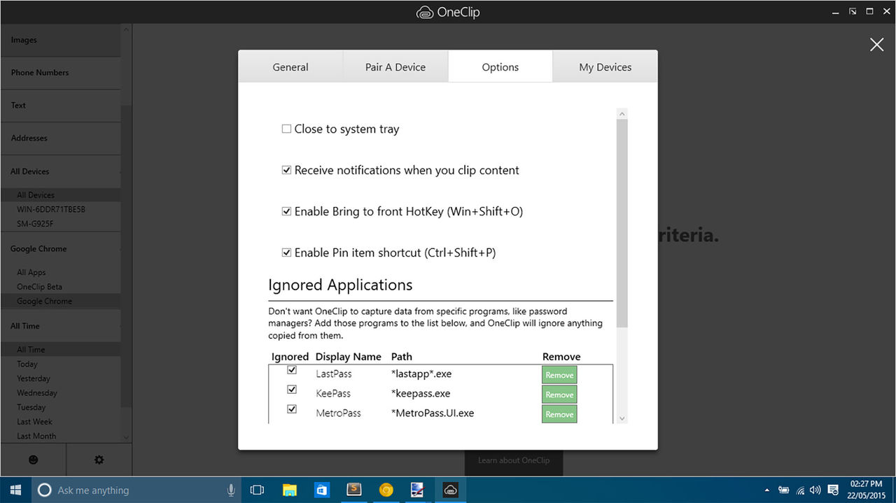The image size is (896, 503).
Task: Click the Ask me anything search box
Action: coord(136,490)
